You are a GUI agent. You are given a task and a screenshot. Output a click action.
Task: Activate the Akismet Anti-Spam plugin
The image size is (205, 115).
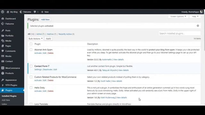(x=38, y=53)
